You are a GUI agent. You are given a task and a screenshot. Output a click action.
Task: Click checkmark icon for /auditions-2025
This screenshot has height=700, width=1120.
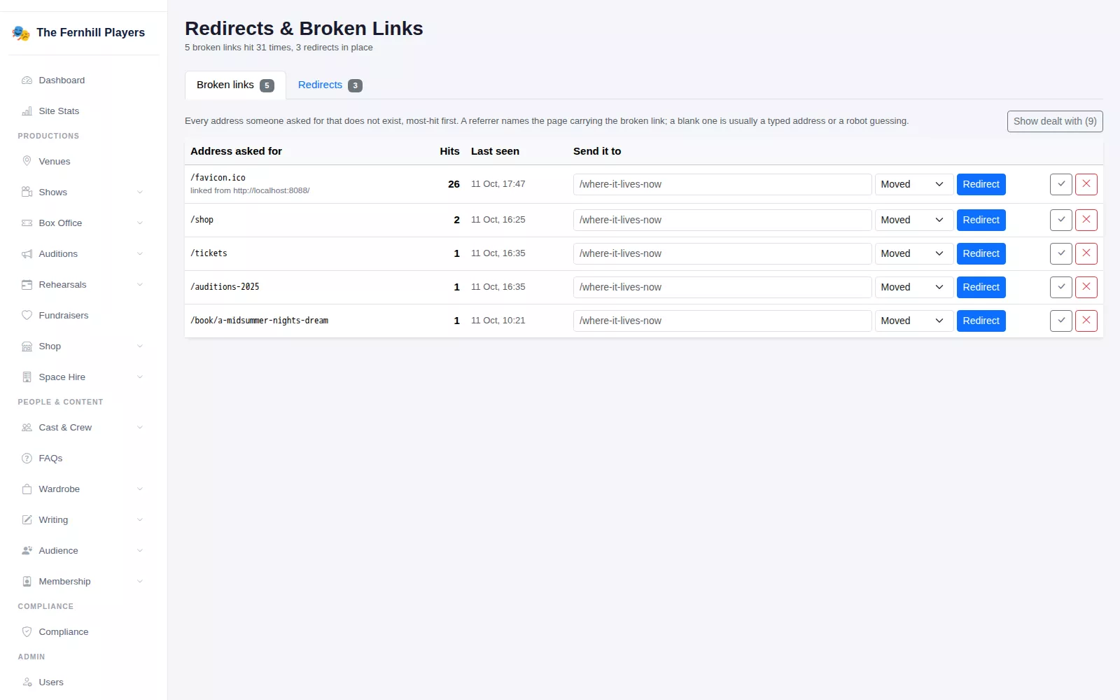click(x=1061, y=287)
